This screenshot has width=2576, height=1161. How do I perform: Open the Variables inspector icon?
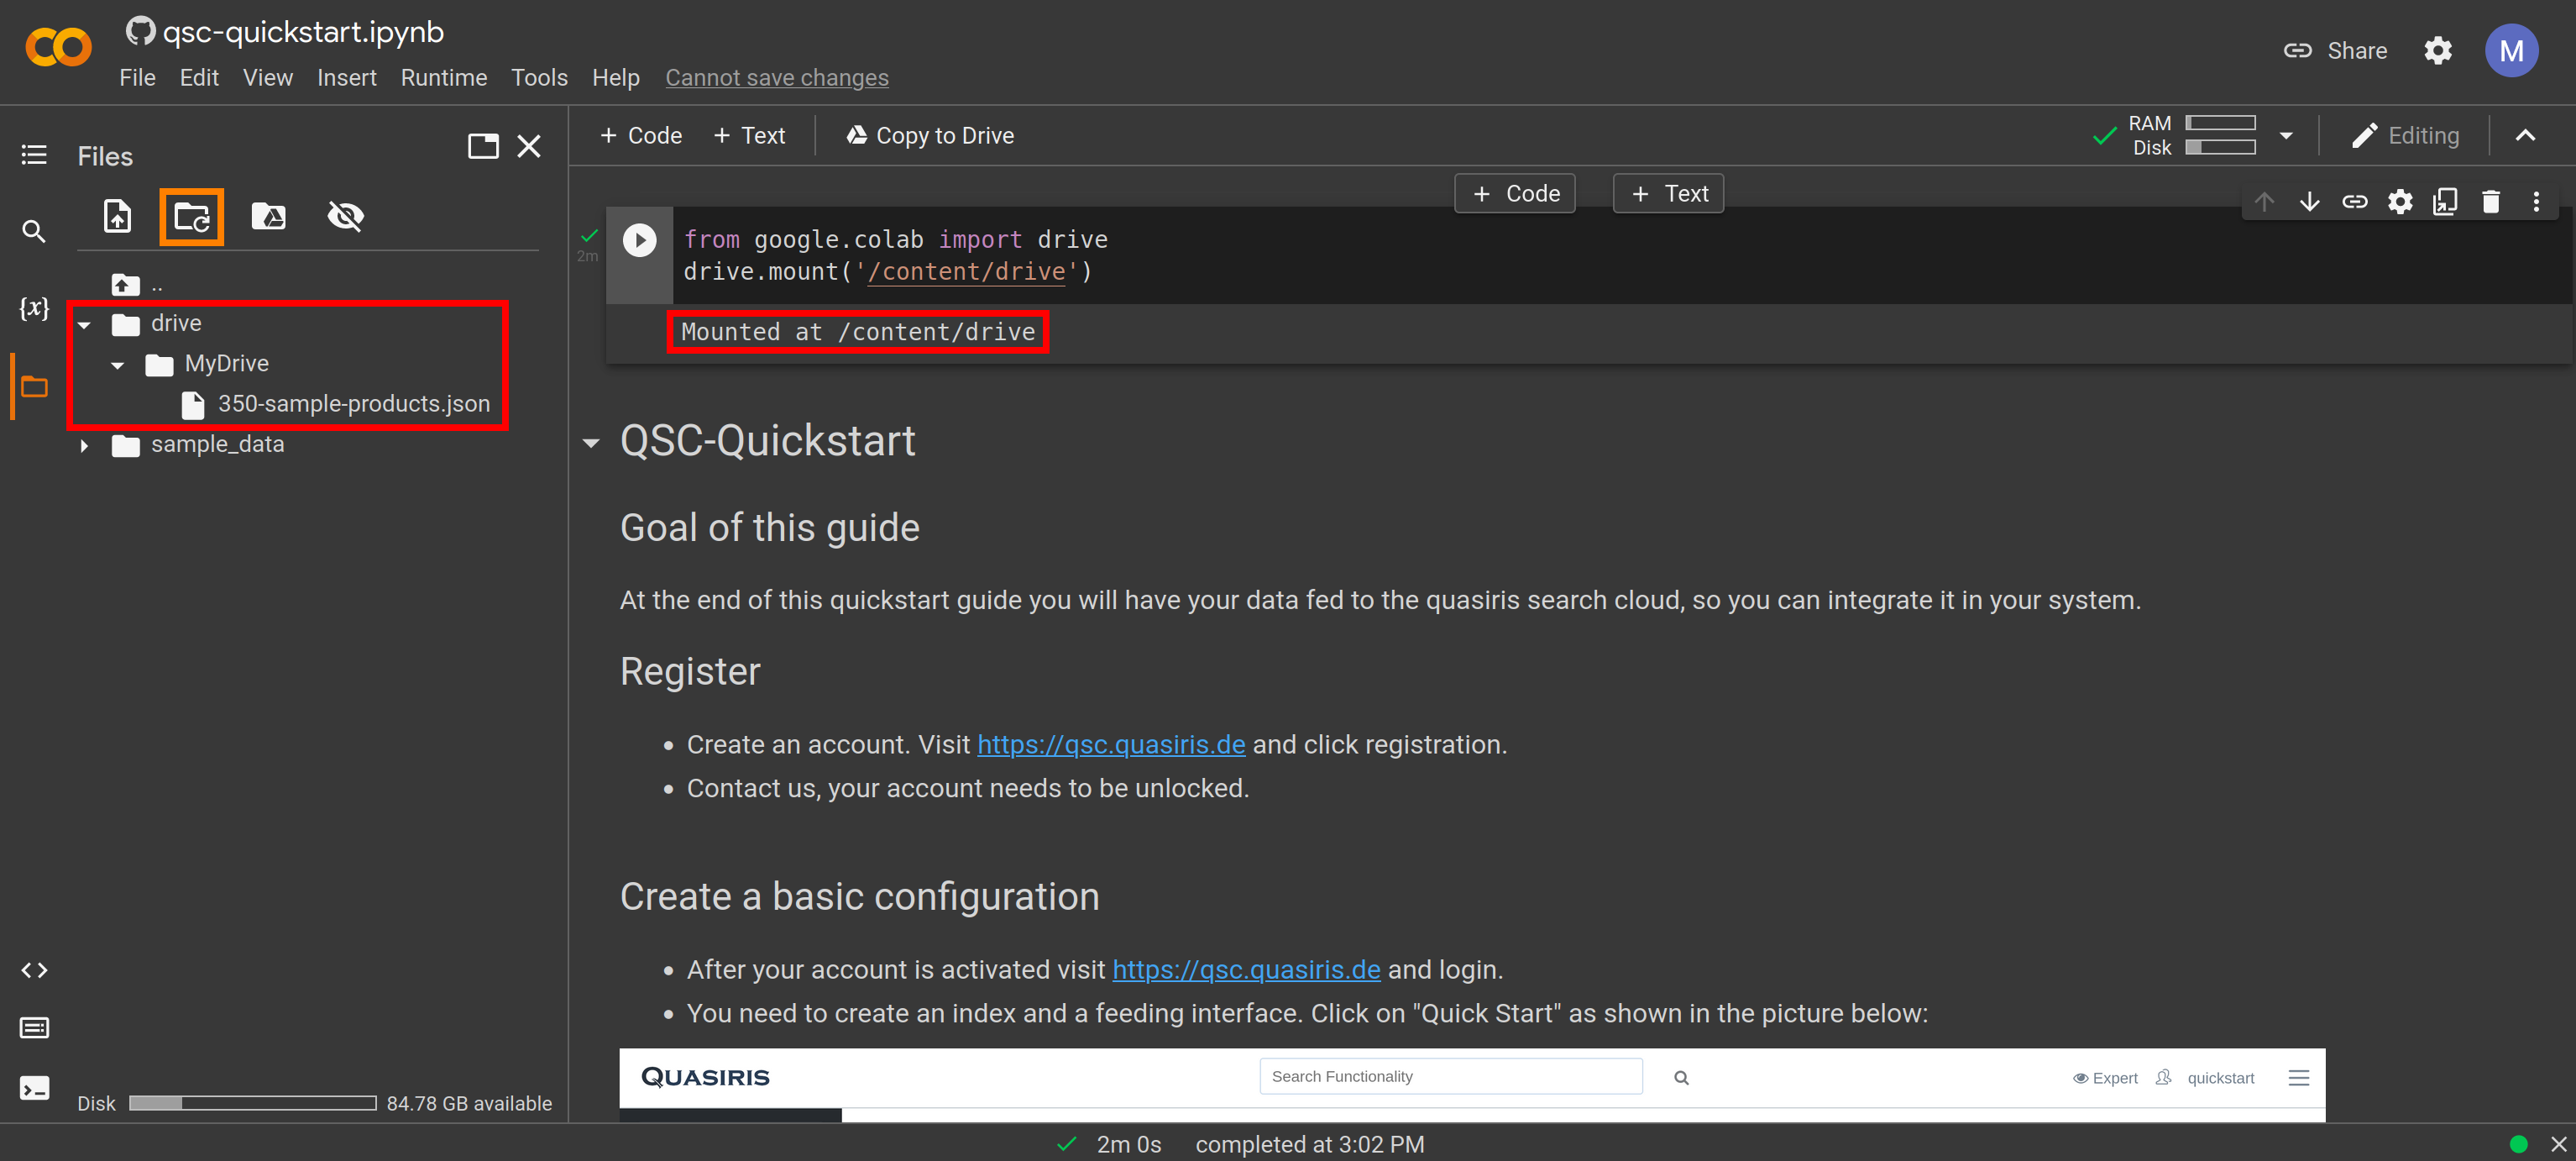coord(34,308)
